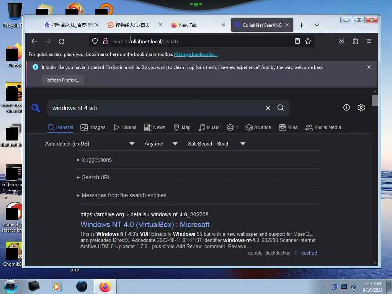
Task: Open the SafeSearch: Strict dropdown
Action: point(217,144)
